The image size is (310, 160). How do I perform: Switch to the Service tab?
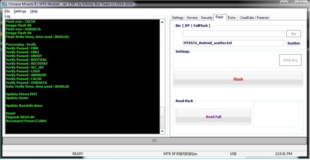(x=192, y=18)
